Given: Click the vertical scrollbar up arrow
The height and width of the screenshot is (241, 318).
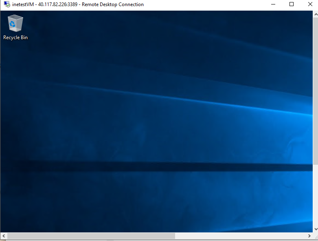Looking at the screenshot, I should pyautogui.click(x=316, y=14).
